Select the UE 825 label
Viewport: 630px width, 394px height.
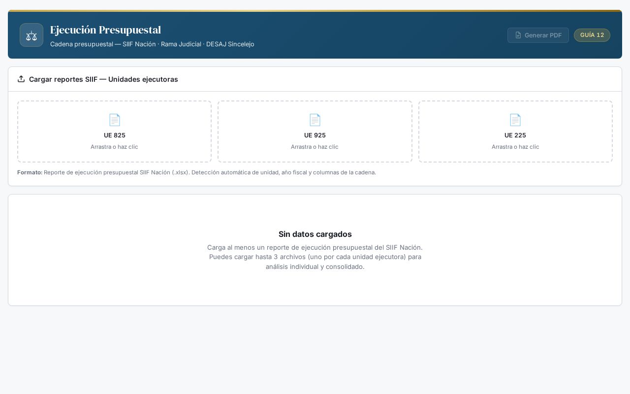tap(115, 135)
